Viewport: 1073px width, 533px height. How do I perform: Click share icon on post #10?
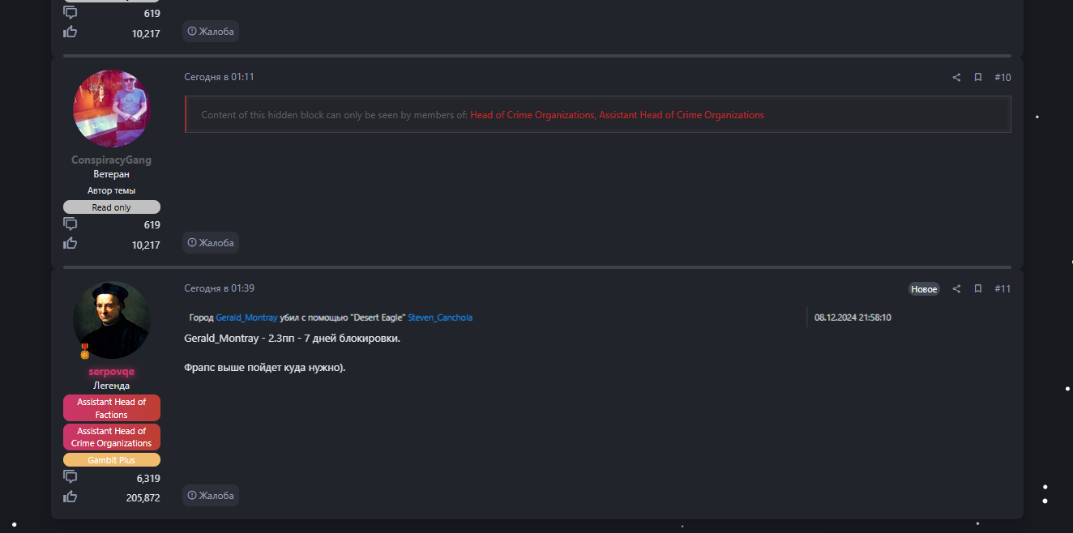(956, 78)
